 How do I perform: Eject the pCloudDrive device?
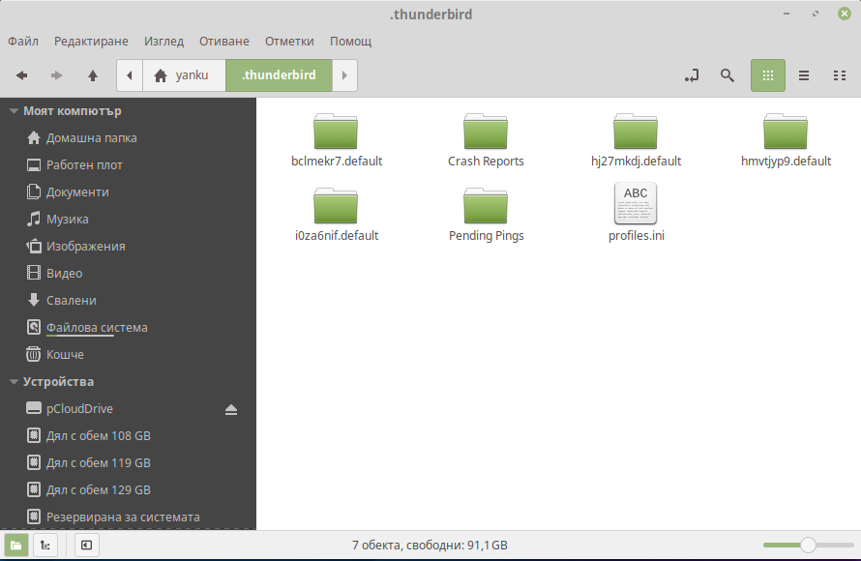pos(231,409)
